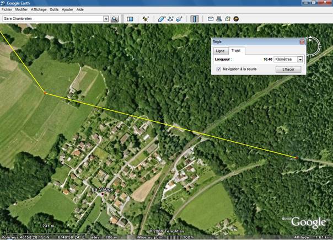Toggle the ruler tool in toolbar
The height and width of the screenshot is (240, 333).
coord(195,19)
